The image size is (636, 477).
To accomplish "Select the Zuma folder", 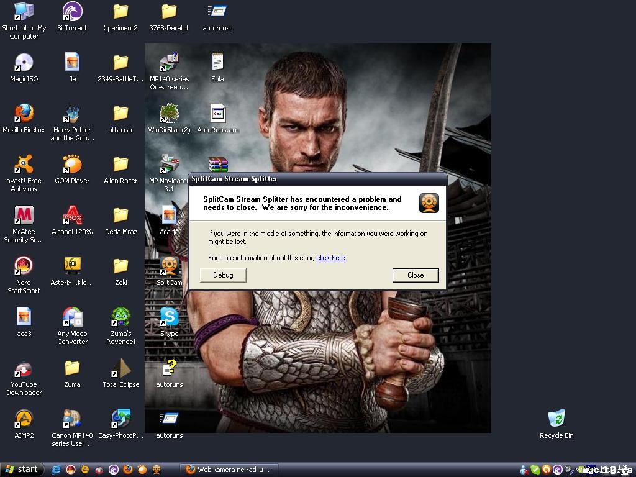I will [x=72, y=373].
